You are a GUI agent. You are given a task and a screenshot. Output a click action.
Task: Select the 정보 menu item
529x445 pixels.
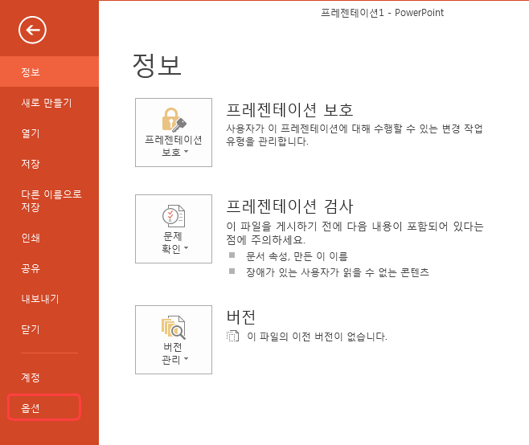coord(49,71)
